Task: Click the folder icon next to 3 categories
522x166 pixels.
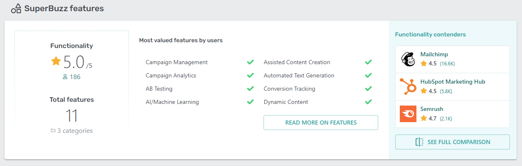Action: click(x=53, y=131)
